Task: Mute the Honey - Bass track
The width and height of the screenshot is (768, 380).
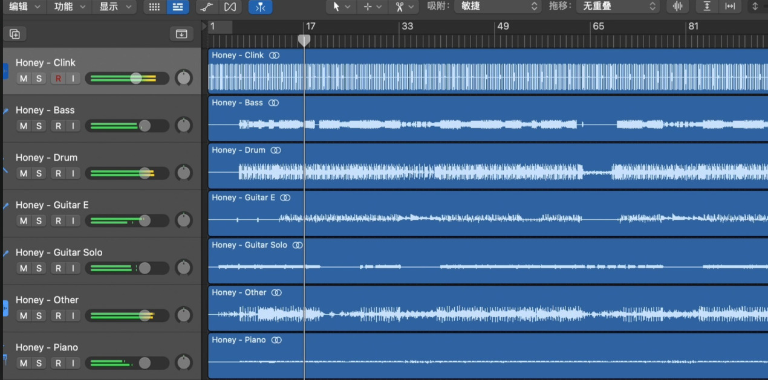Action: pyautogui.click(x=24, y=126)
